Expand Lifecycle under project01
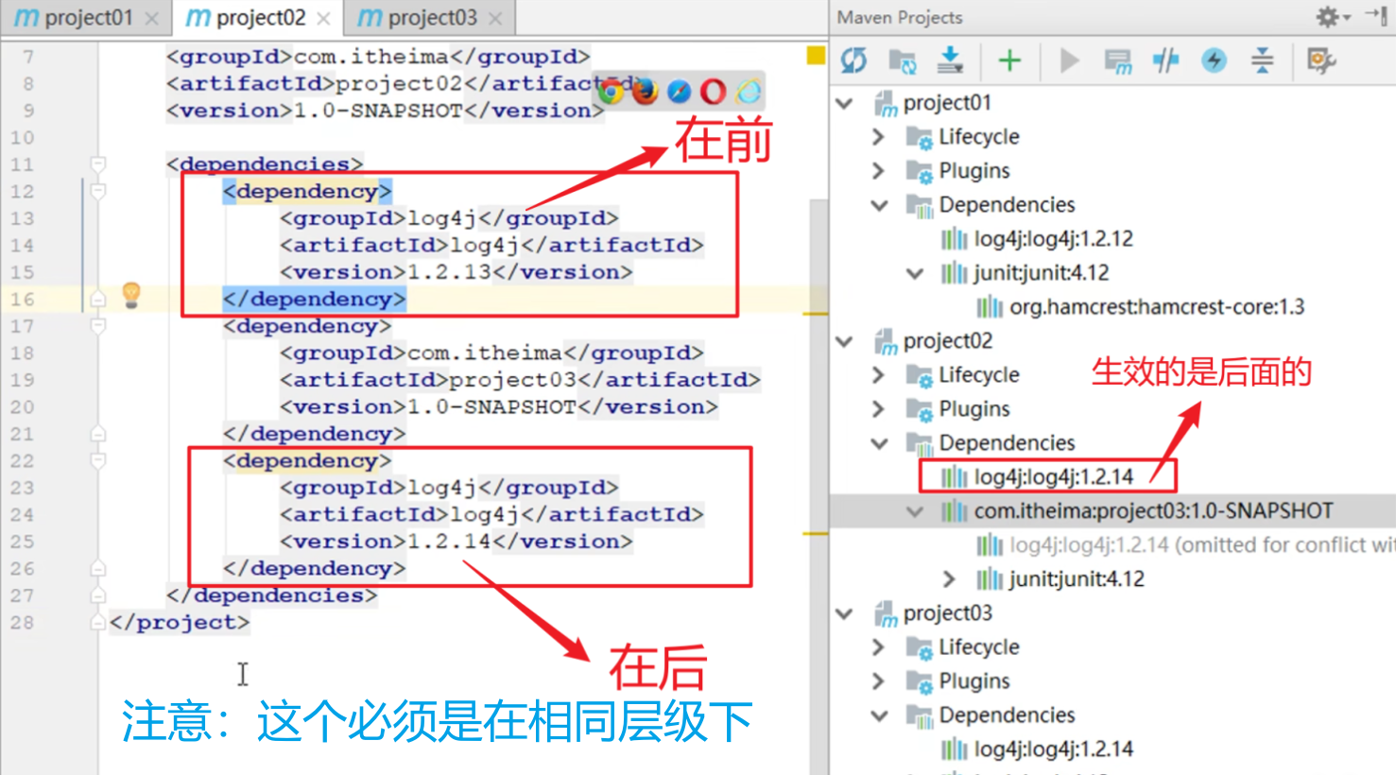The image size is (1396, 775). coord(879,137)
